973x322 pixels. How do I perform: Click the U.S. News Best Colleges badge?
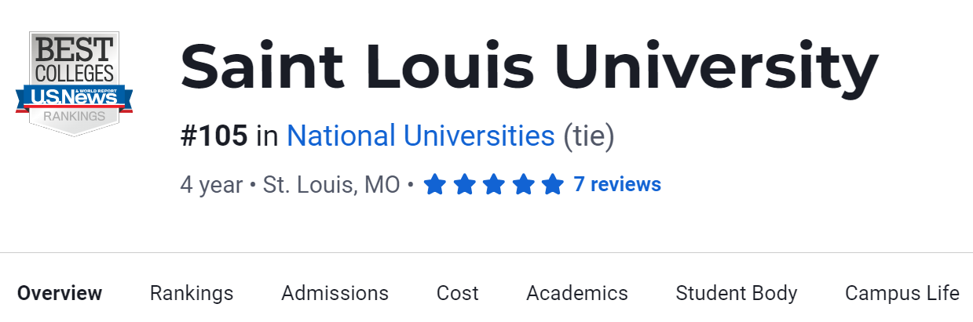click(x=74, y=83)
